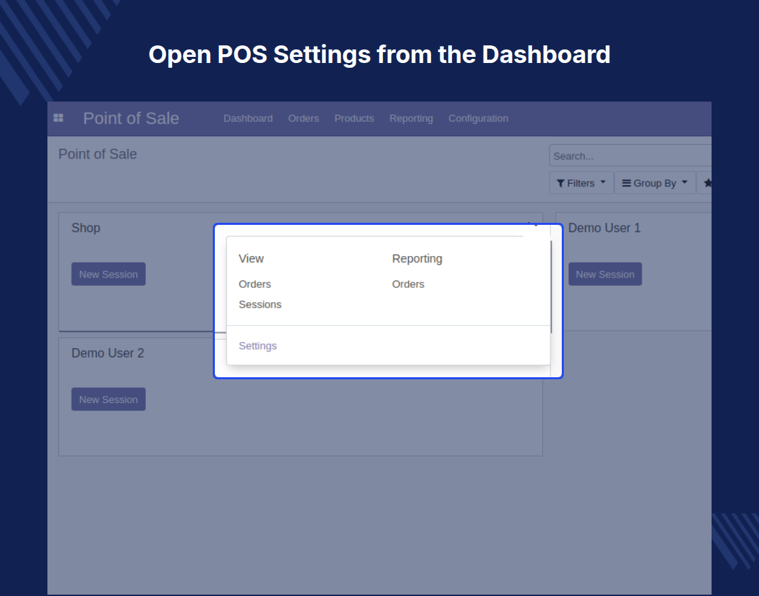Open the Reporting top menu
The width and height of the screenshot is (759, 596).
[411, 119]
